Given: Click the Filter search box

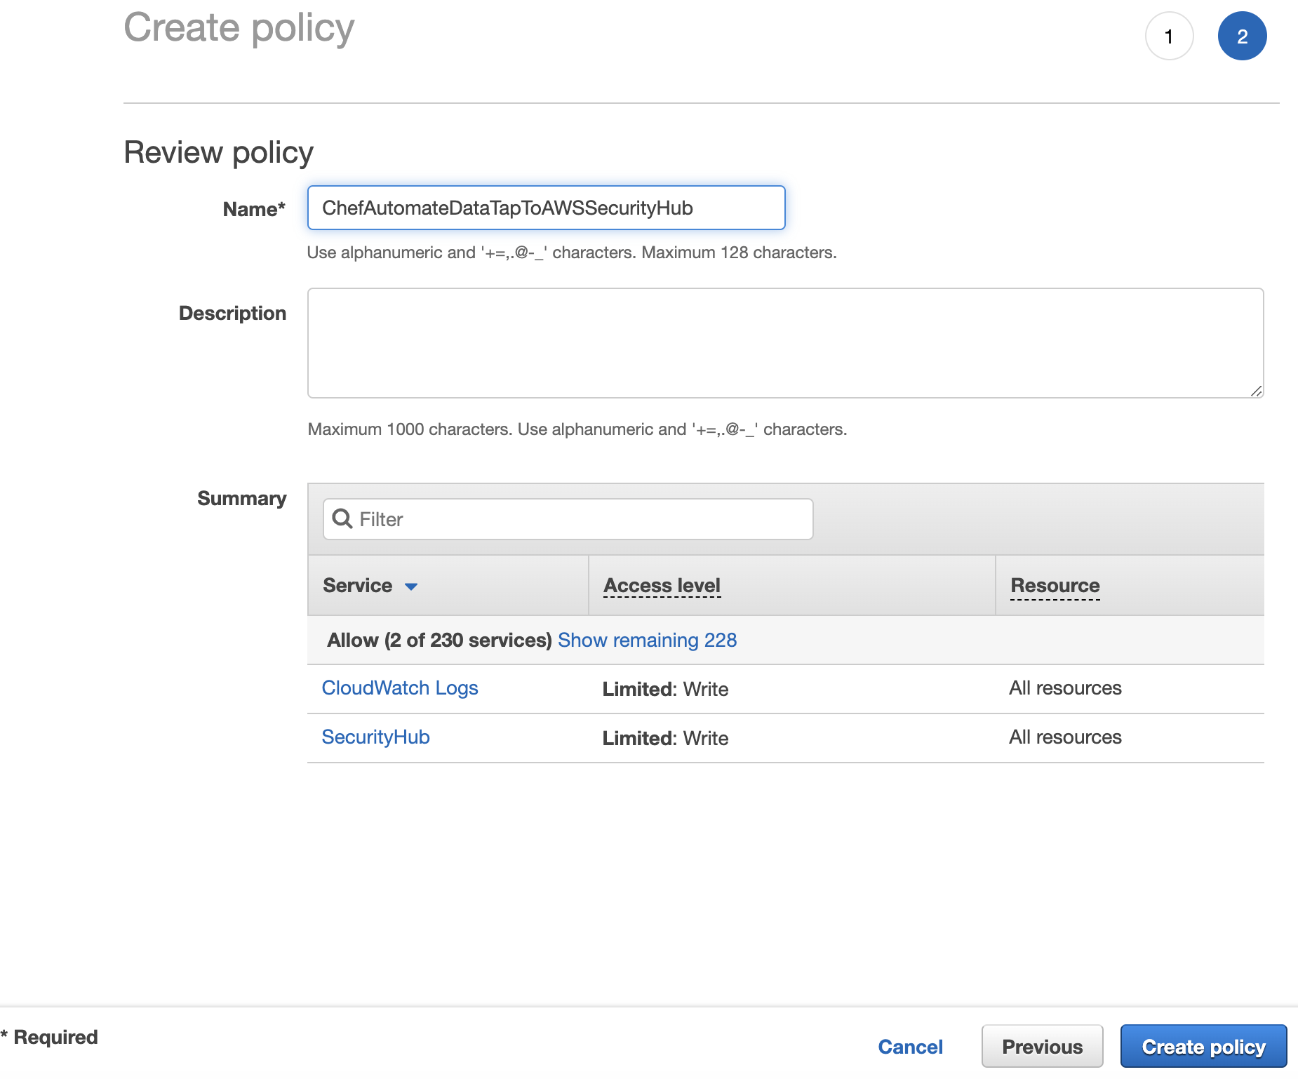Looking at the screenshot, I should (x=582, y=519).
